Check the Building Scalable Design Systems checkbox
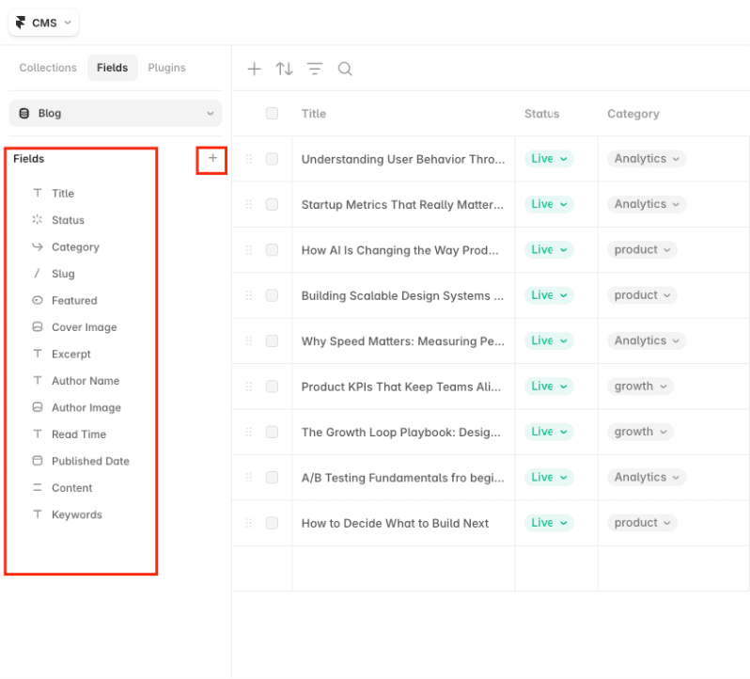Image resolution: width=750 pixels, height=679 pixels. [x=272, y=295]
